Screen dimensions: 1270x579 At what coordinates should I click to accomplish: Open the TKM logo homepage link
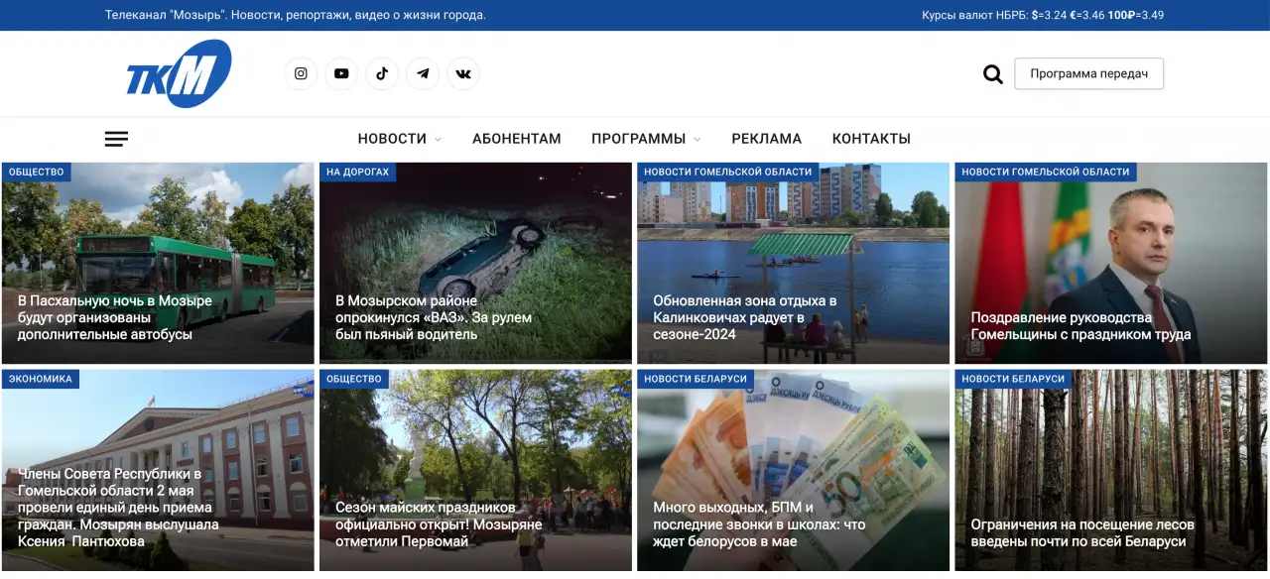(x=179, y=73)
